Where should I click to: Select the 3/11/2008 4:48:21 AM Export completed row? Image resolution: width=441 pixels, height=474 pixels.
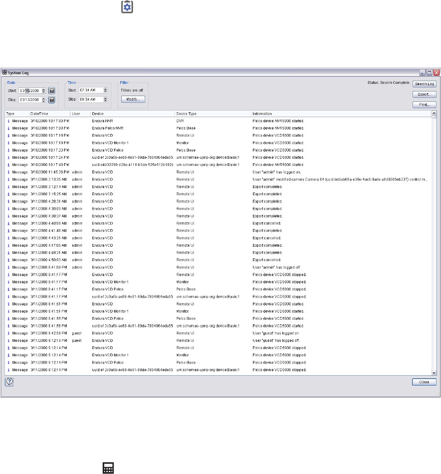tap(218, 253)
